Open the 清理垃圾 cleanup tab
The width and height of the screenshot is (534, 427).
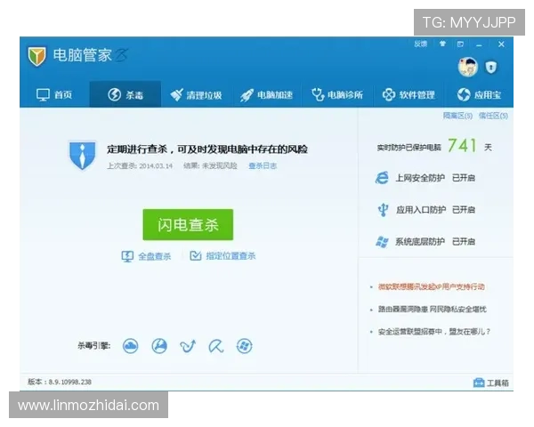pyautogui.click(x=196, y=94)
